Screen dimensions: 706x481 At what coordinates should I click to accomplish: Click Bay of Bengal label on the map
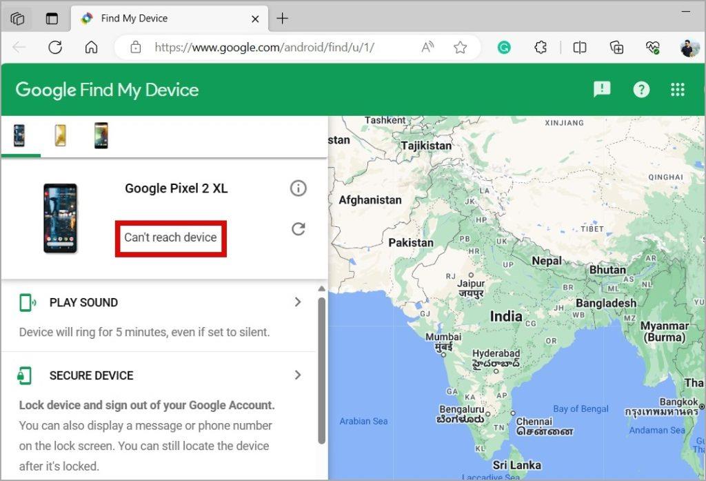581,409
